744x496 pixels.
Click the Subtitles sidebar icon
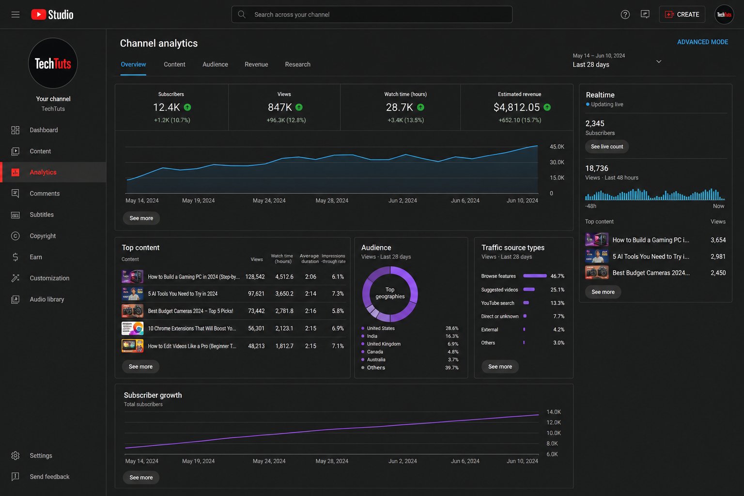15,215
